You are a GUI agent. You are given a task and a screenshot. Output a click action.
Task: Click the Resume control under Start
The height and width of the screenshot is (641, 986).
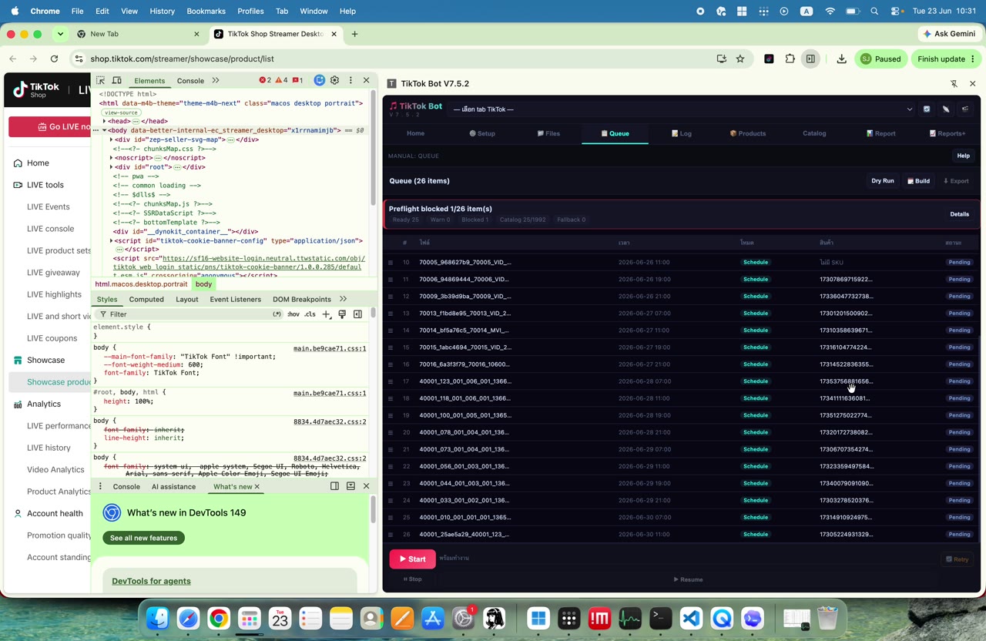point(689,579)
